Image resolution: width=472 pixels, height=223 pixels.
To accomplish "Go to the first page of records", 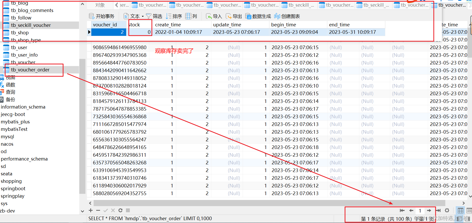I will 402,210.
